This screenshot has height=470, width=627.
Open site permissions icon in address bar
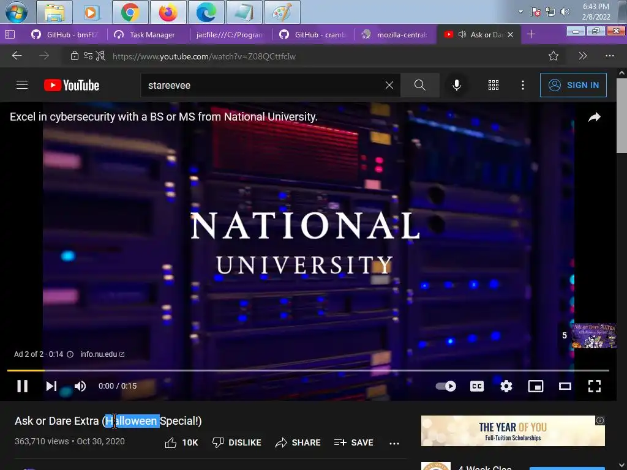coord(88,56)
